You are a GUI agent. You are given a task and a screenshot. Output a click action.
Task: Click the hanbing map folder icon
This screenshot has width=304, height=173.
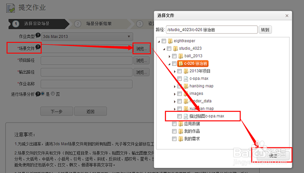click(x=186, y=86)
